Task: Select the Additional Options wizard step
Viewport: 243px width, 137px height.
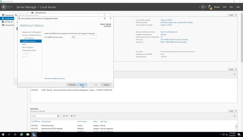Action: tap(31, 41)
